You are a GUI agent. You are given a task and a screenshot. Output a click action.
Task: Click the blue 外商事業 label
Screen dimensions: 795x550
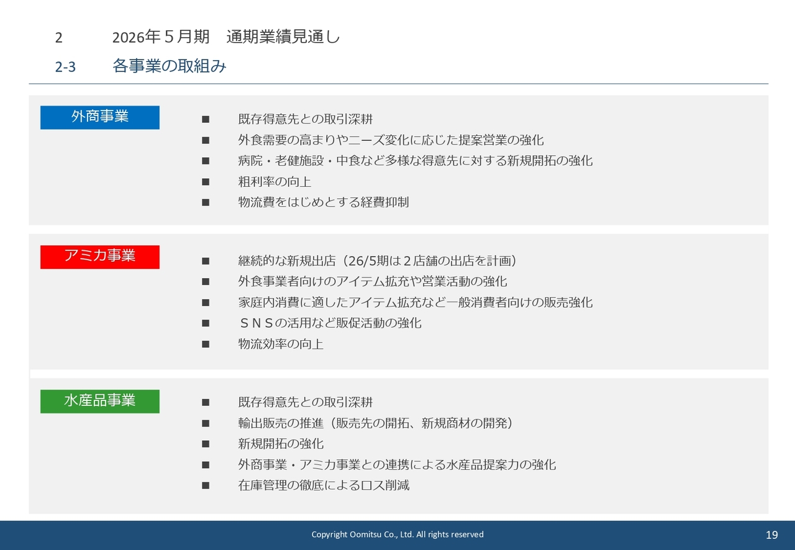coord(100,117)
